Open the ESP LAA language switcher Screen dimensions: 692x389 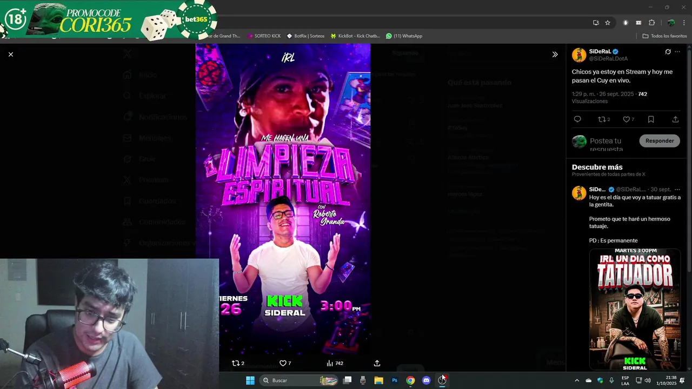pos(625,380)
